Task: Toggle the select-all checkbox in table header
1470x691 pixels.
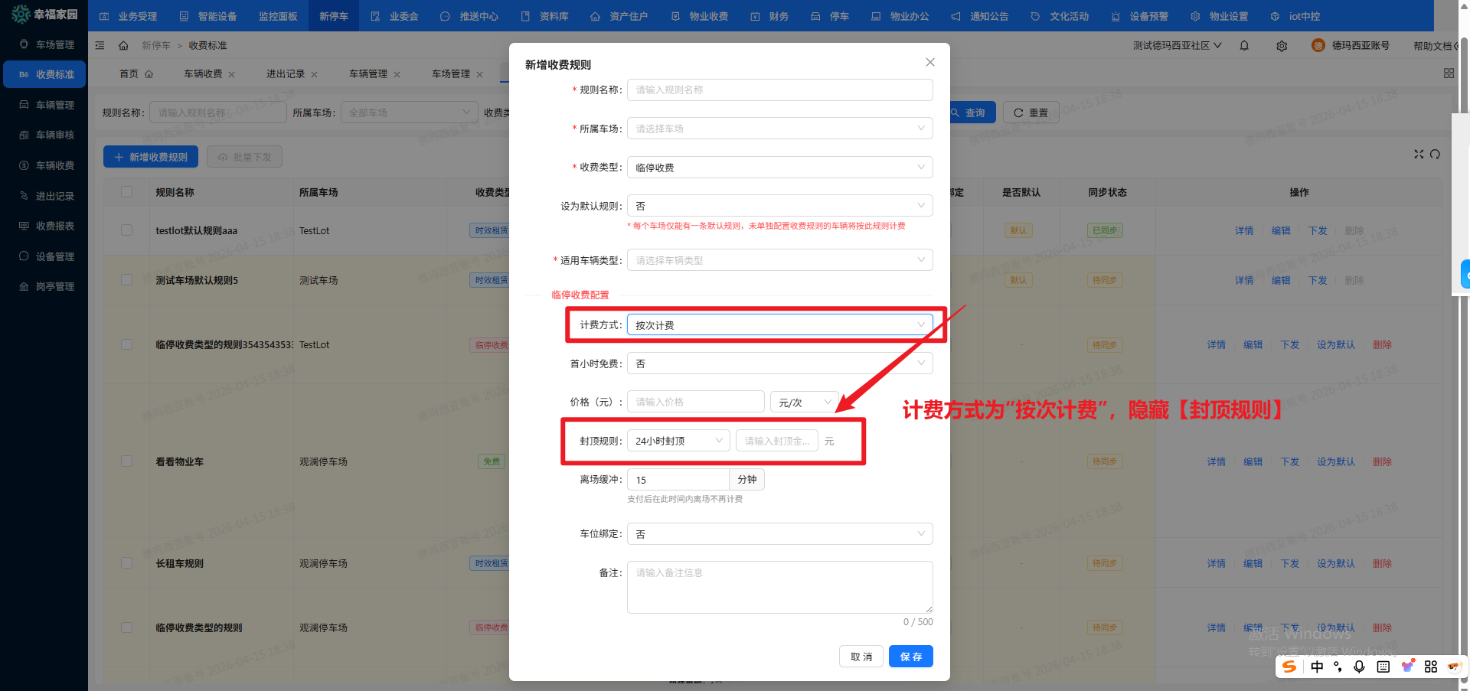Action: coord(127,192)
